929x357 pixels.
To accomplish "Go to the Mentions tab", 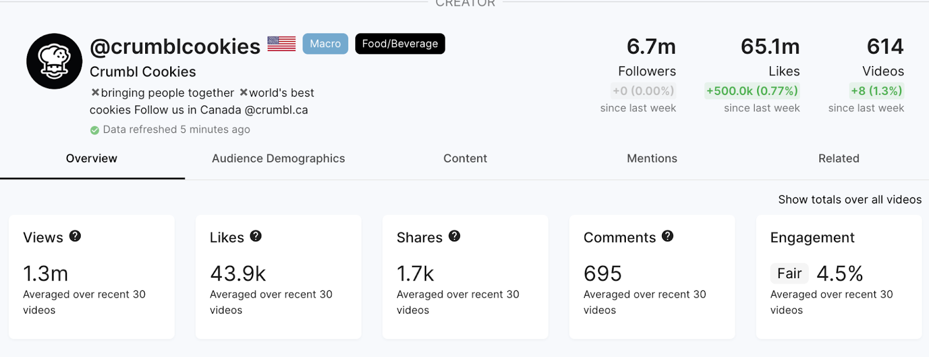I will point(652,158).
